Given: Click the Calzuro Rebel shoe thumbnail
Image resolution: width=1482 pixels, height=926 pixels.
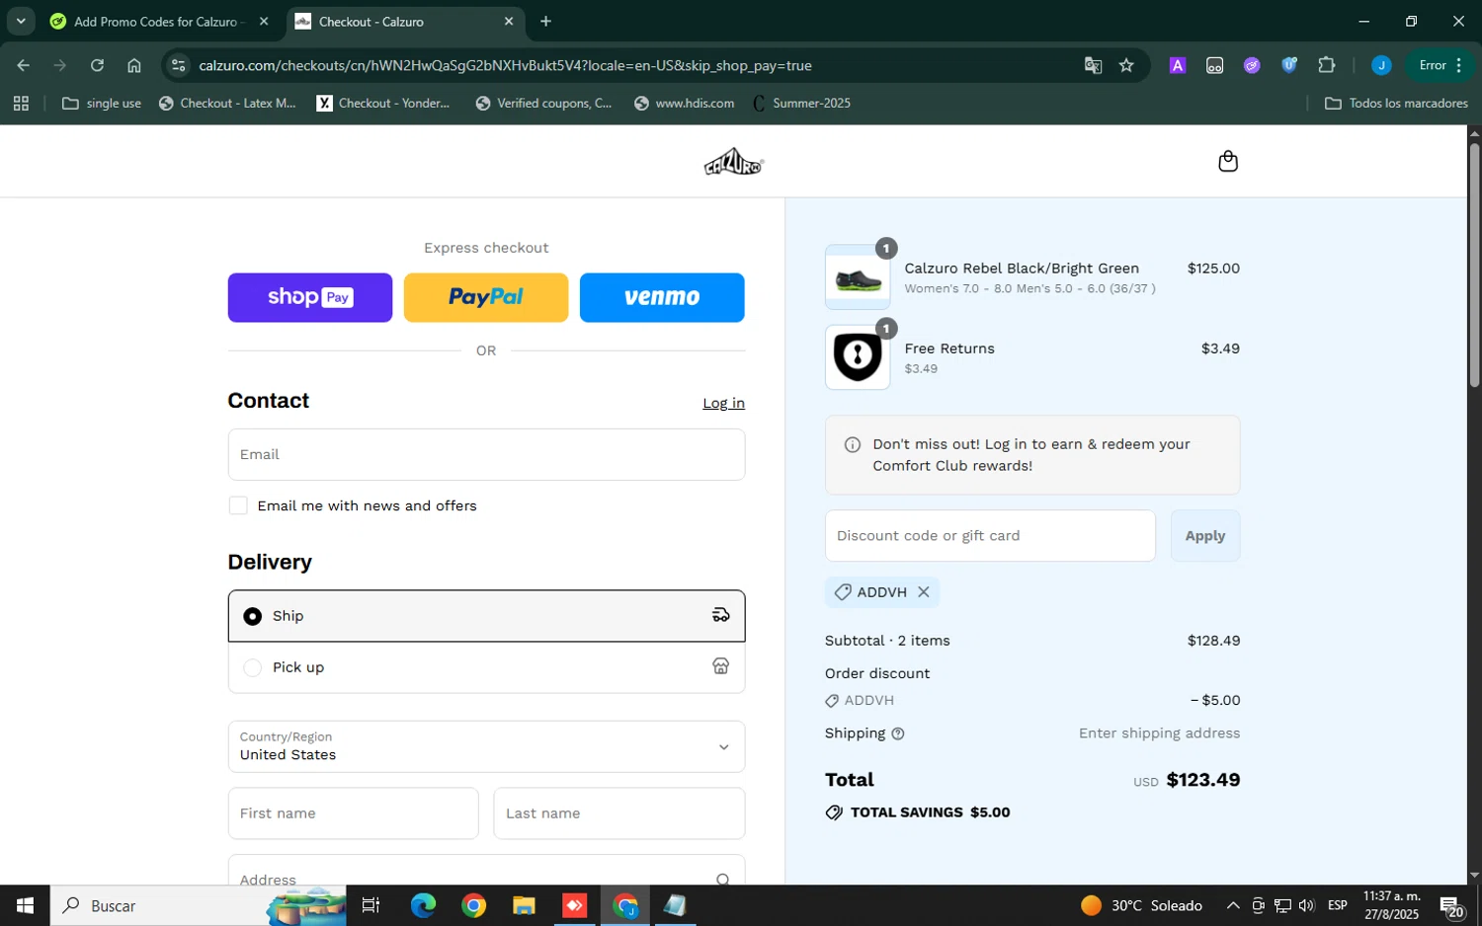Looking at the screenshot, I should [x=858, y=277].
